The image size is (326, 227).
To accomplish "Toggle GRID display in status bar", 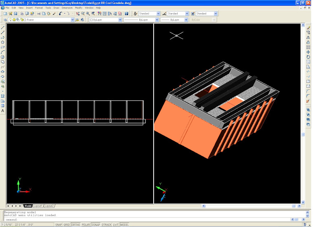I will (66, 225).
